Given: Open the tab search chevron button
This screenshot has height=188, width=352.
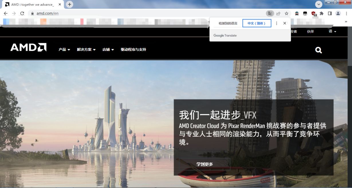Looking at the screenshot, I should click(x=319, y=4).
